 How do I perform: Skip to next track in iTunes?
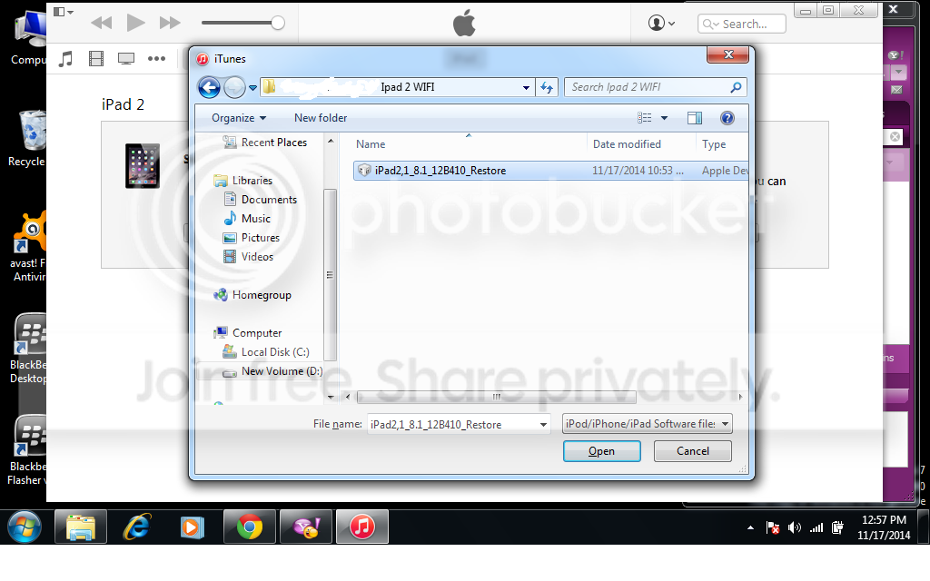pos(170,23)
